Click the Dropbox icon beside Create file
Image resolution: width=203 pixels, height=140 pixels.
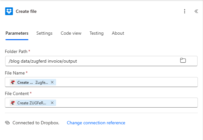[9, 11]
